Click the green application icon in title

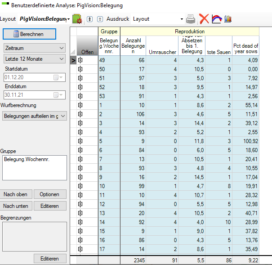(5, 4)
